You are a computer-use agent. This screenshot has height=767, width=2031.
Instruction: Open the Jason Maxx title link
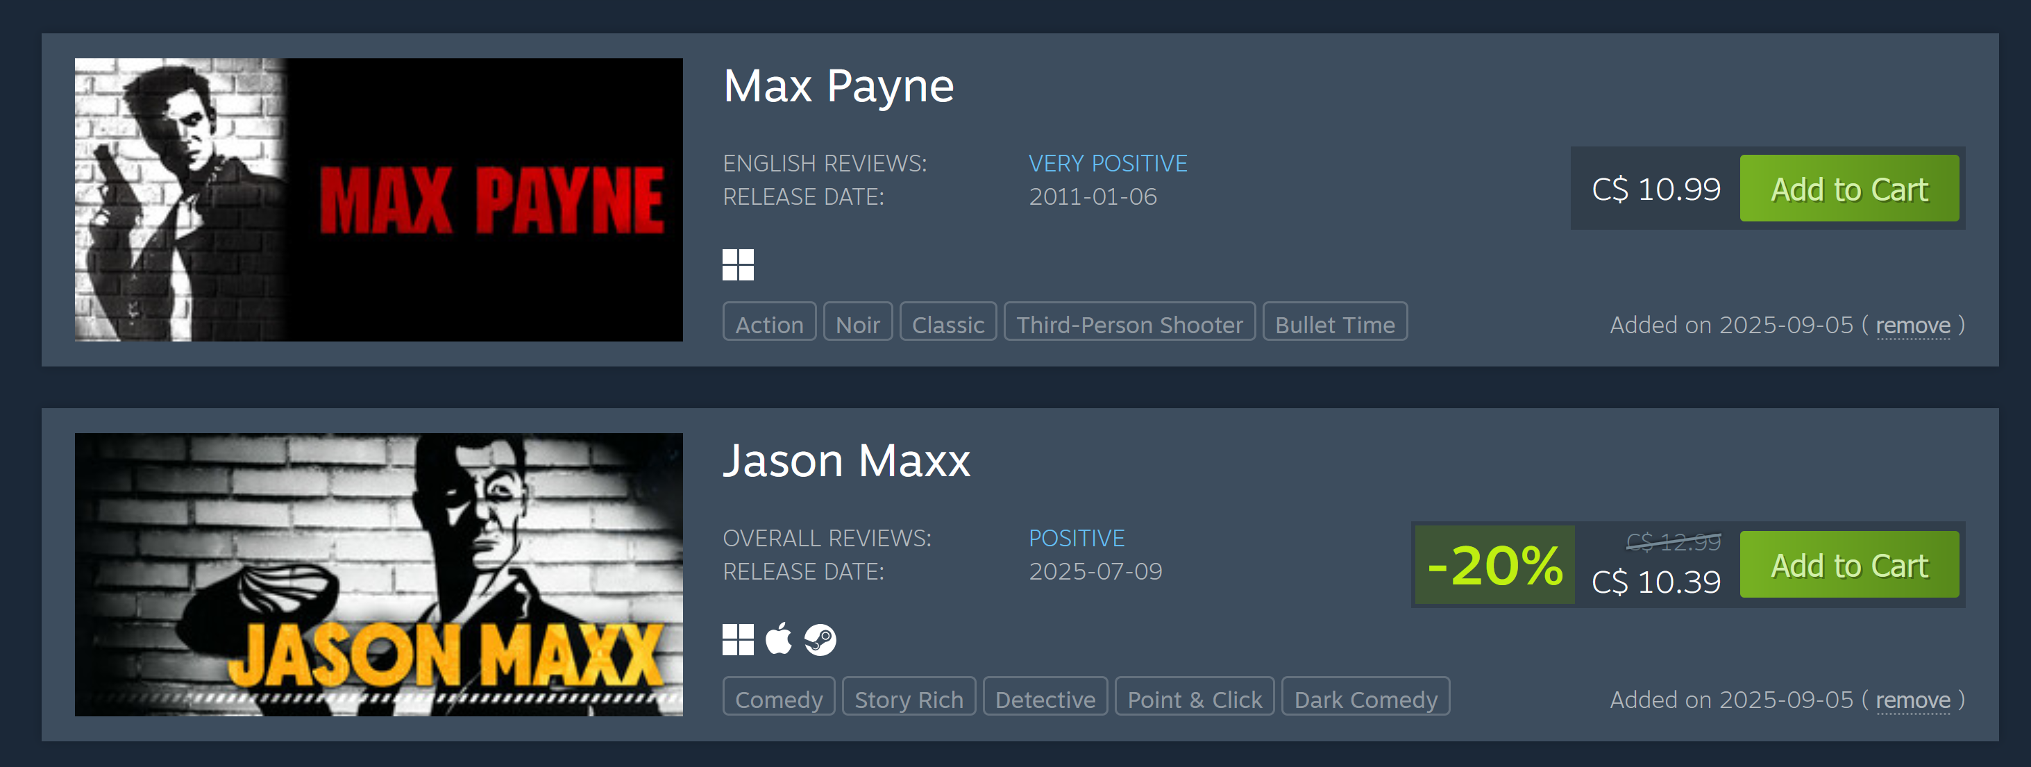[846, 461]
